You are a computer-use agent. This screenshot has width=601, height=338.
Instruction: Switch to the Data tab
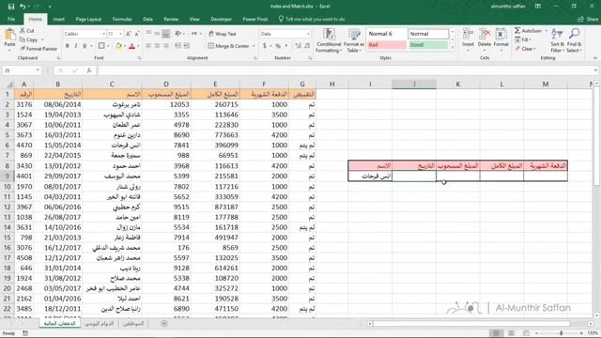tap(147, 19)
